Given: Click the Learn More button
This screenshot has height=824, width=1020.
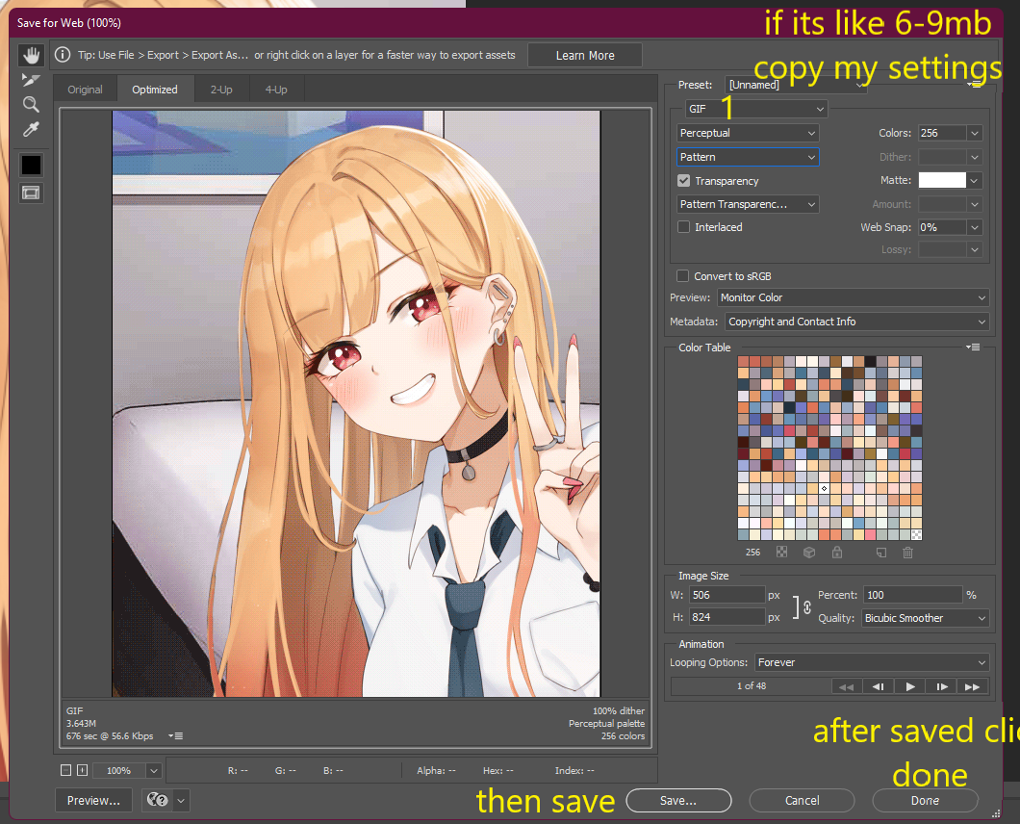Looking at the screenshot, I should pyautogui.click(x=585, y=55).
